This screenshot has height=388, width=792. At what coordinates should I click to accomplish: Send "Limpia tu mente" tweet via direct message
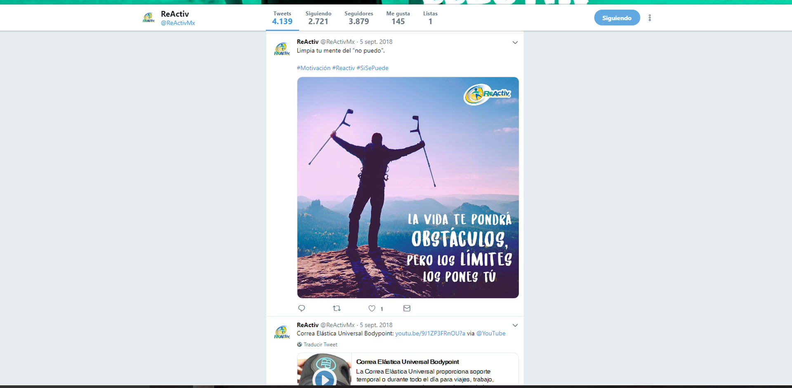coord(407,308)
